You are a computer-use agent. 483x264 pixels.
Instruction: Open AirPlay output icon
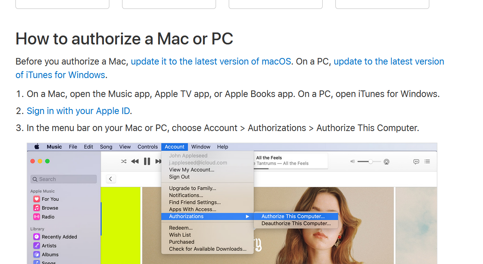[386, 162]
